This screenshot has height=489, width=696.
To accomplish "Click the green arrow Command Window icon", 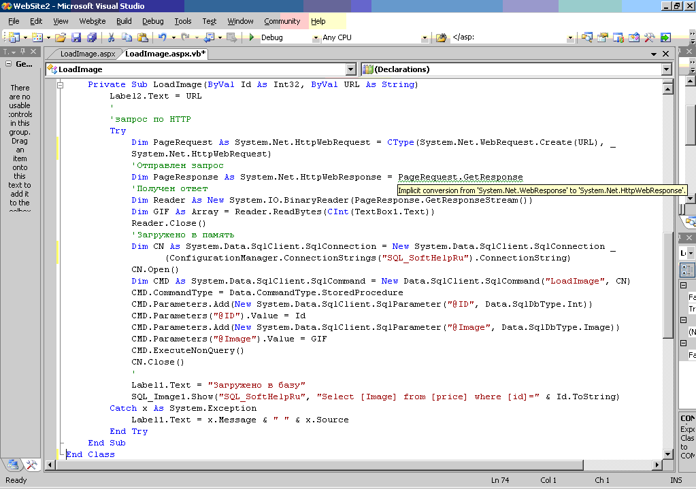I will pos(665,37).
